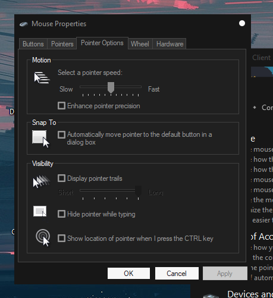The width and height of the screenshot is (273, 298).
Task: Click the Apply button
Action: pos(225,274)
